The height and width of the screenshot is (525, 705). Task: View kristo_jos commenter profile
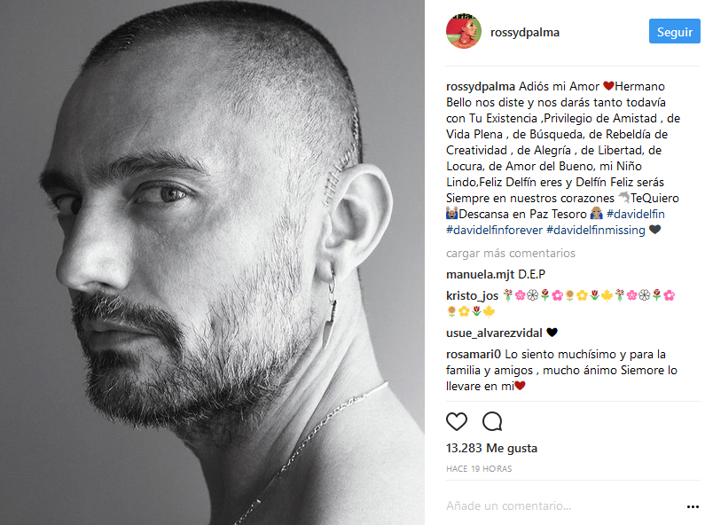coord(472,296)
